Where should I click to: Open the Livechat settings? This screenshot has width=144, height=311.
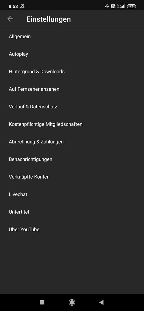(x=72, y=194)
